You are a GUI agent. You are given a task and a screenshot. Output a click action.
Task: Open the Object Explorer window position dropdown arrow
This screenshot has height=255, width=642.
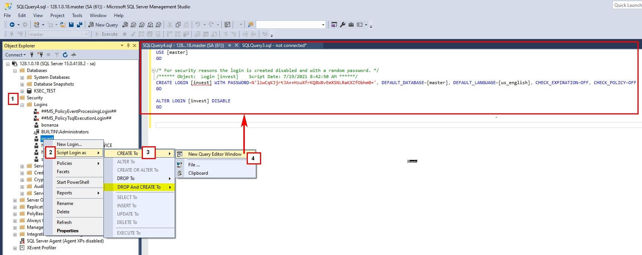pyautogui.click(x=122, y=45)
